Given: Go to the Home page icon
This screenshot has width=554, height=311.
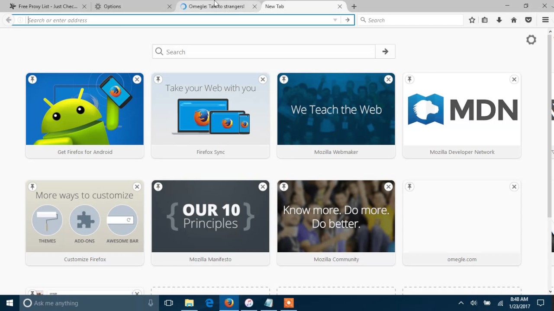Looking at the screenshot, I should 514,20.
